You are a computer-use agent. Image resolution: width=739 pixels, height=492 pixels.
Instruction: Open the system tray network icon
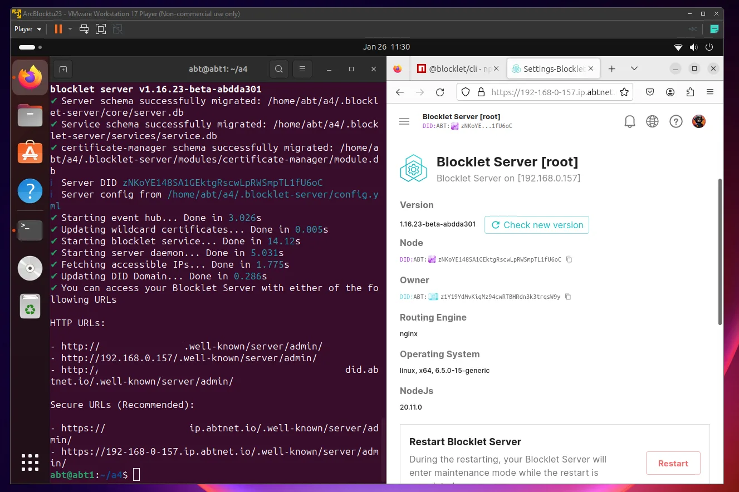click(678, 47)
